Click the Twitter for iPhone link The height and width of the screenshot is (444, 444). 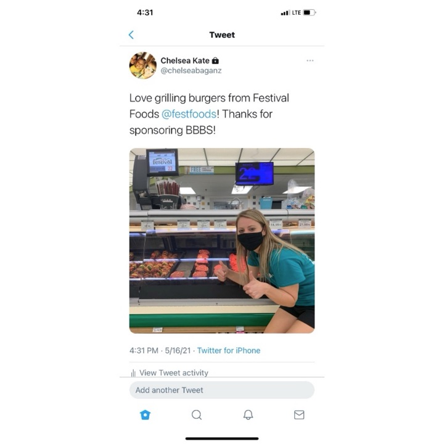229,350
